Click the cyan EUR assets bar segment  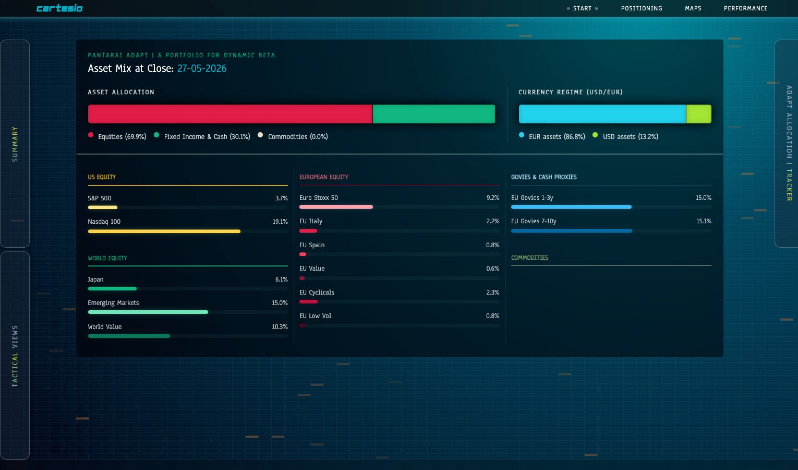coord(602,114)
